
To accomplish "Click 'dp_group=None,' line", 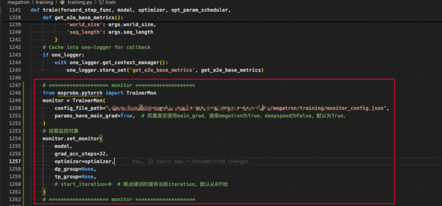I will (x=76, y=169).
